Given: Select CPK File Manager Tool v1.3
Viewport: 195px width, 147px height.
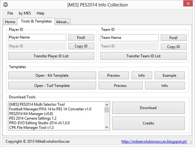Looking at the screenshot, I should 57,127.
